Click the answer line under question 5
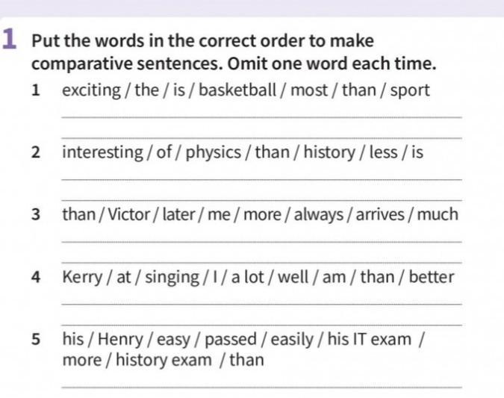Image resolution: width=504 pixels, height=398 pixels. [x=261, y=388]
